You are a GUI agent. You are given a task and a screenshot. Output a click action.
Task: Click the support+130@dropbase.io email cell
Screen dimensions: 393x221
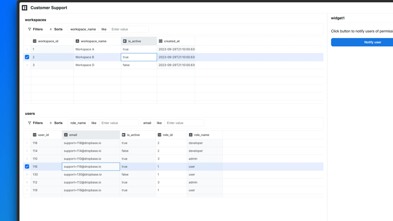click(91, 174)
